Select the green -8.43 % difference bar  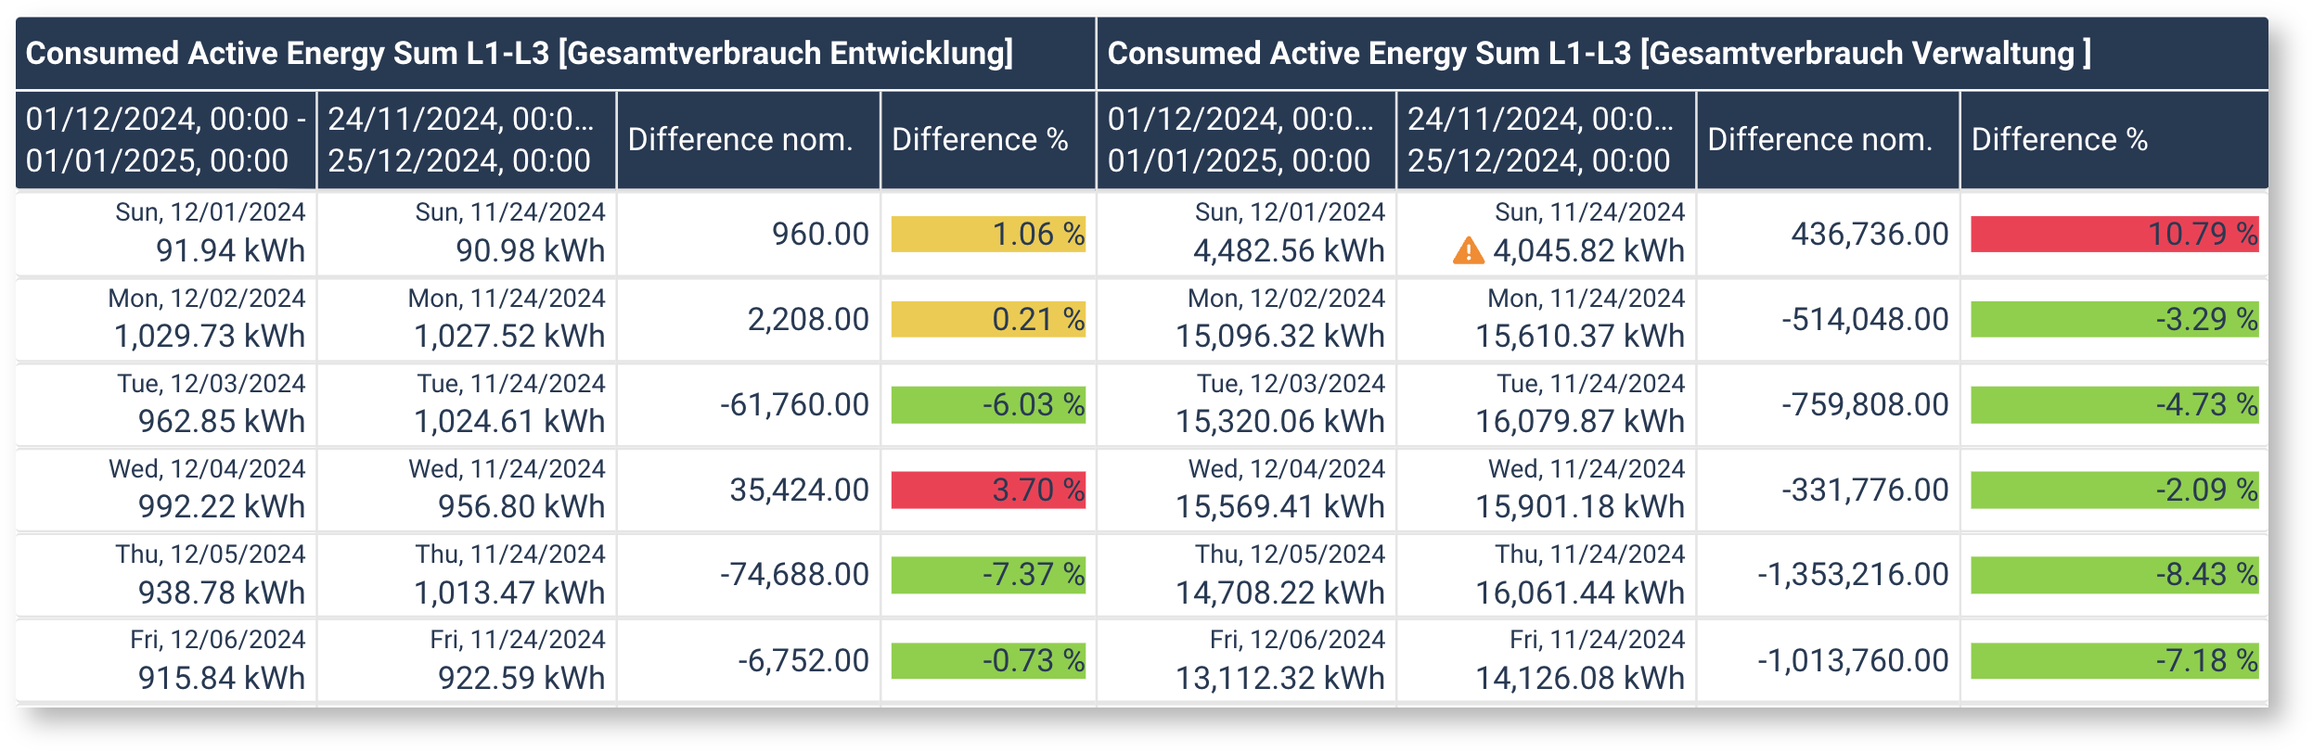click(2114, 575)
